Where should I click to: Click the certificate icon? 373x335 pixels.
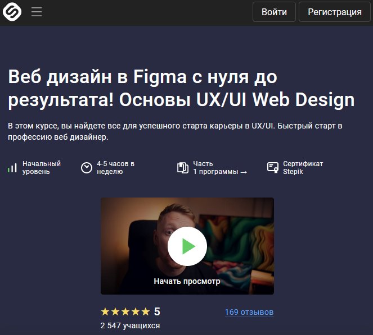[x=273, y=168]
